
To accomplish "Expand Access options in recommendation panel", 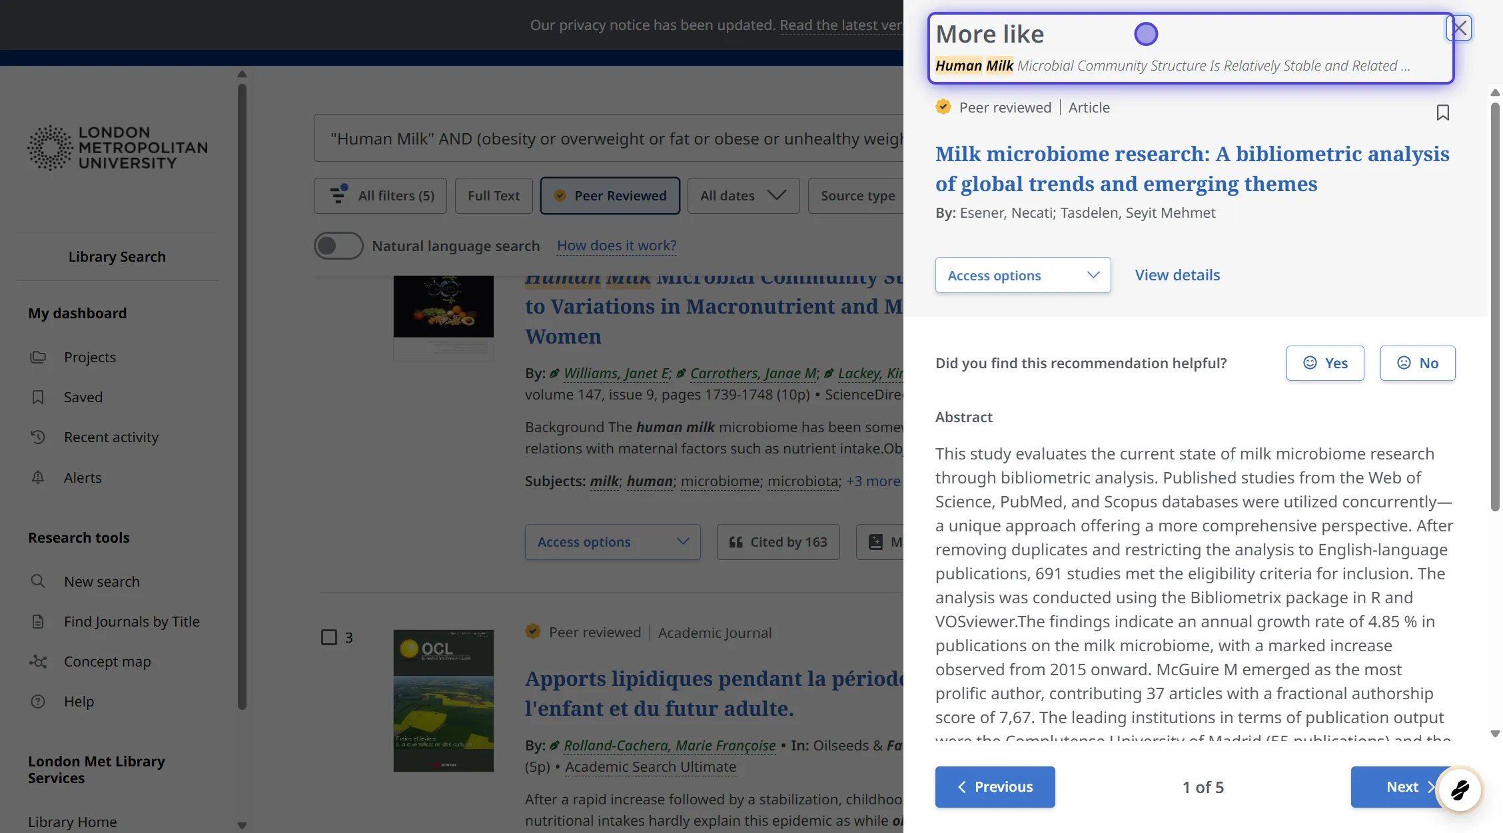I will 1023,275.
